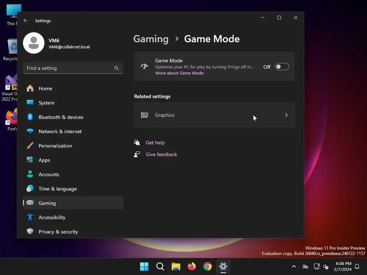Click the Network wifi icon
367x275 pixels.
30,131
